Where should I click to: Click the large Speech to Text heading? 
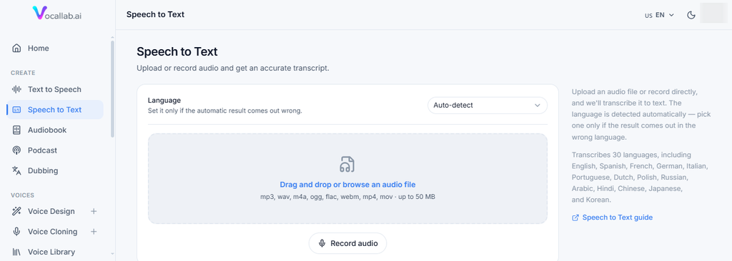pos(177,52)
